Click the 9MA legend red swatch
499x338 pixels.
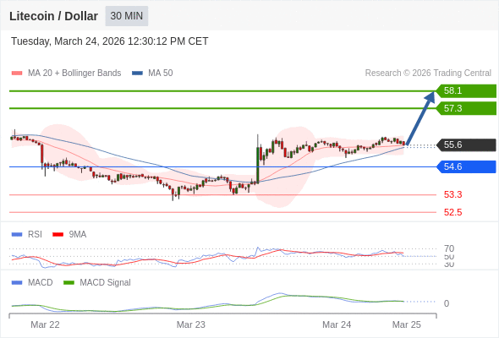point(58,235)
